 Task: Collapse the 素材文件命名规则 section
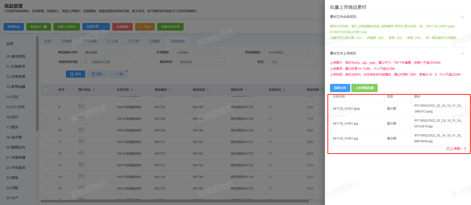462,17
